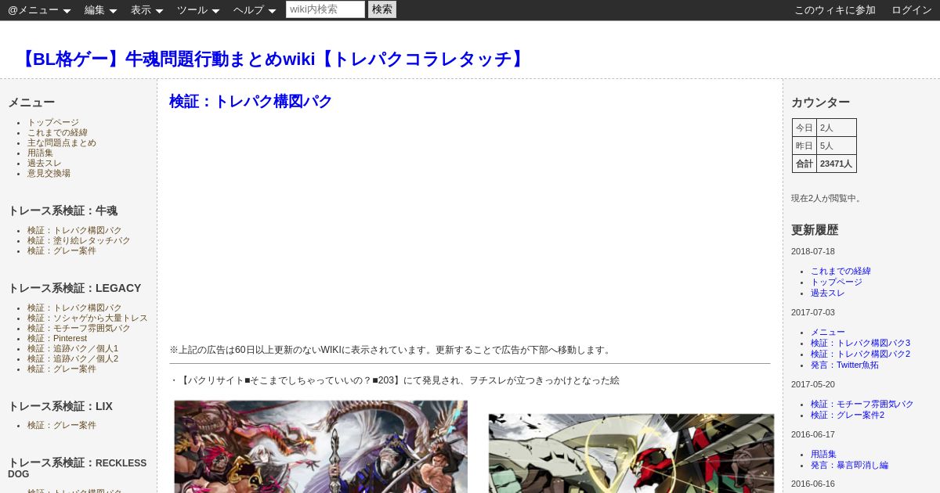Open the 編集 dropdown menu

pos(100,10)
